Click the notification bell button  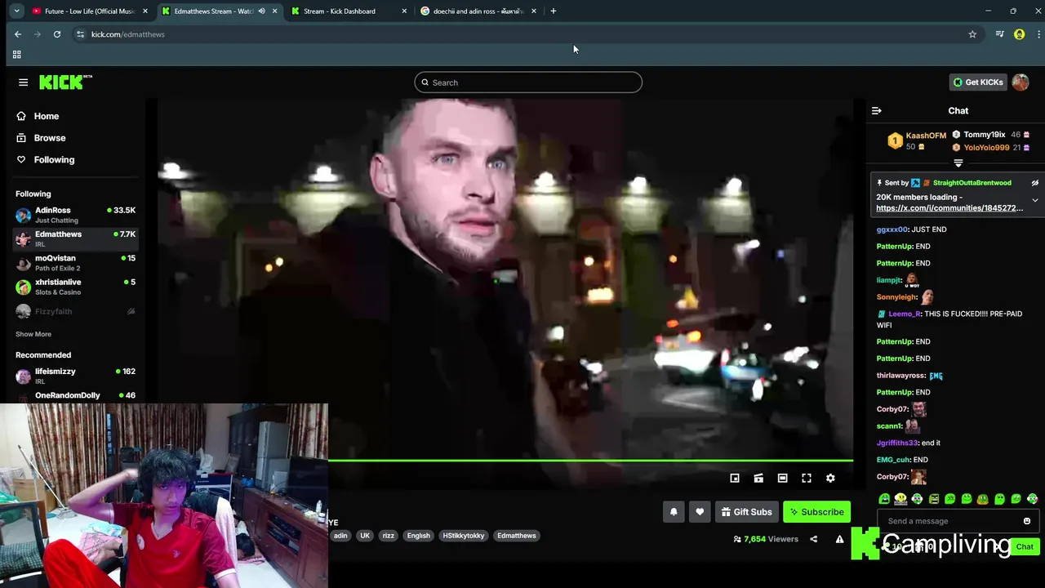point(674,512)
